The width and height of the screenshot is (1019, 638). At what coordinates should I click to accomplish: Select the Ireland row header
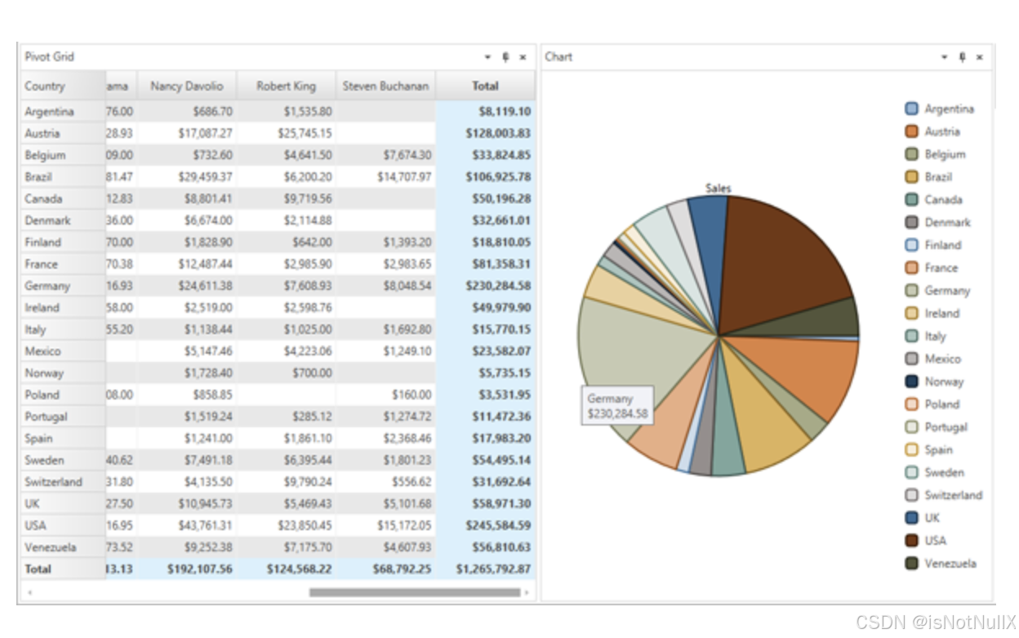[x=63, y=307]
